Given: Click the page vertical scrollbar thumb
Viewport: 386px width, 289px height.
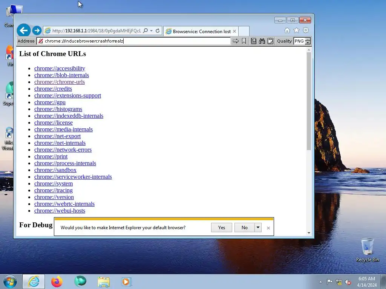Looking at the screenshot, I should [309, 101].
